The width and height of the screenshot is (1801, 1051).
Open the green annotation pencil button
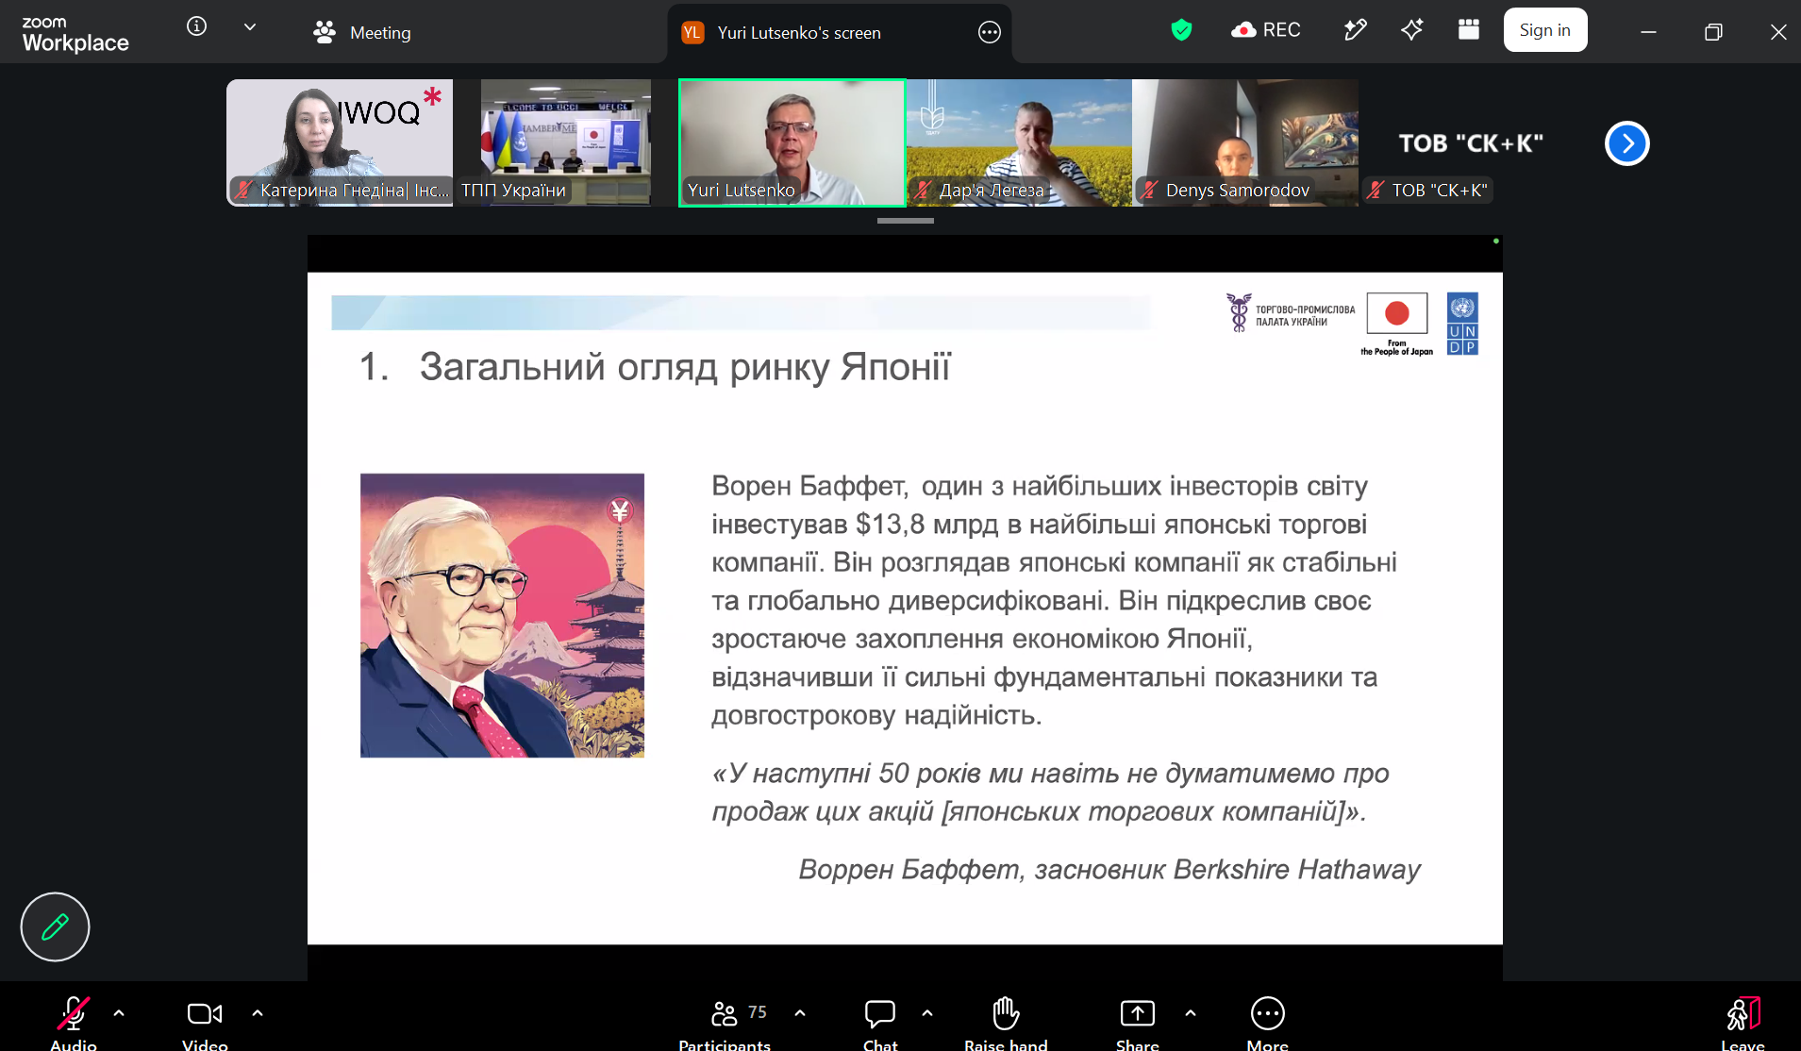point(55,926)
